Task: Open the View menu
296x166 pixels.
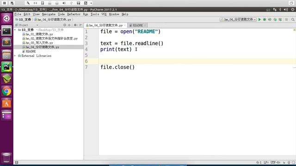Action: pyautogui.click(x=36, y=14)
